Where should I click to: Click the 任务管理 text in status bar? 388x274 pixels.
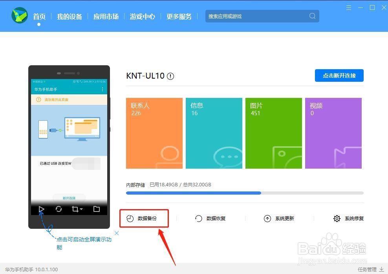pyautogui.click(x=367, y=269)
